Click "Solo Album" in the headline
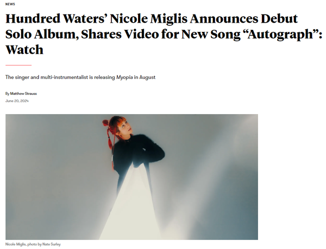 click(x=40, y=34)
